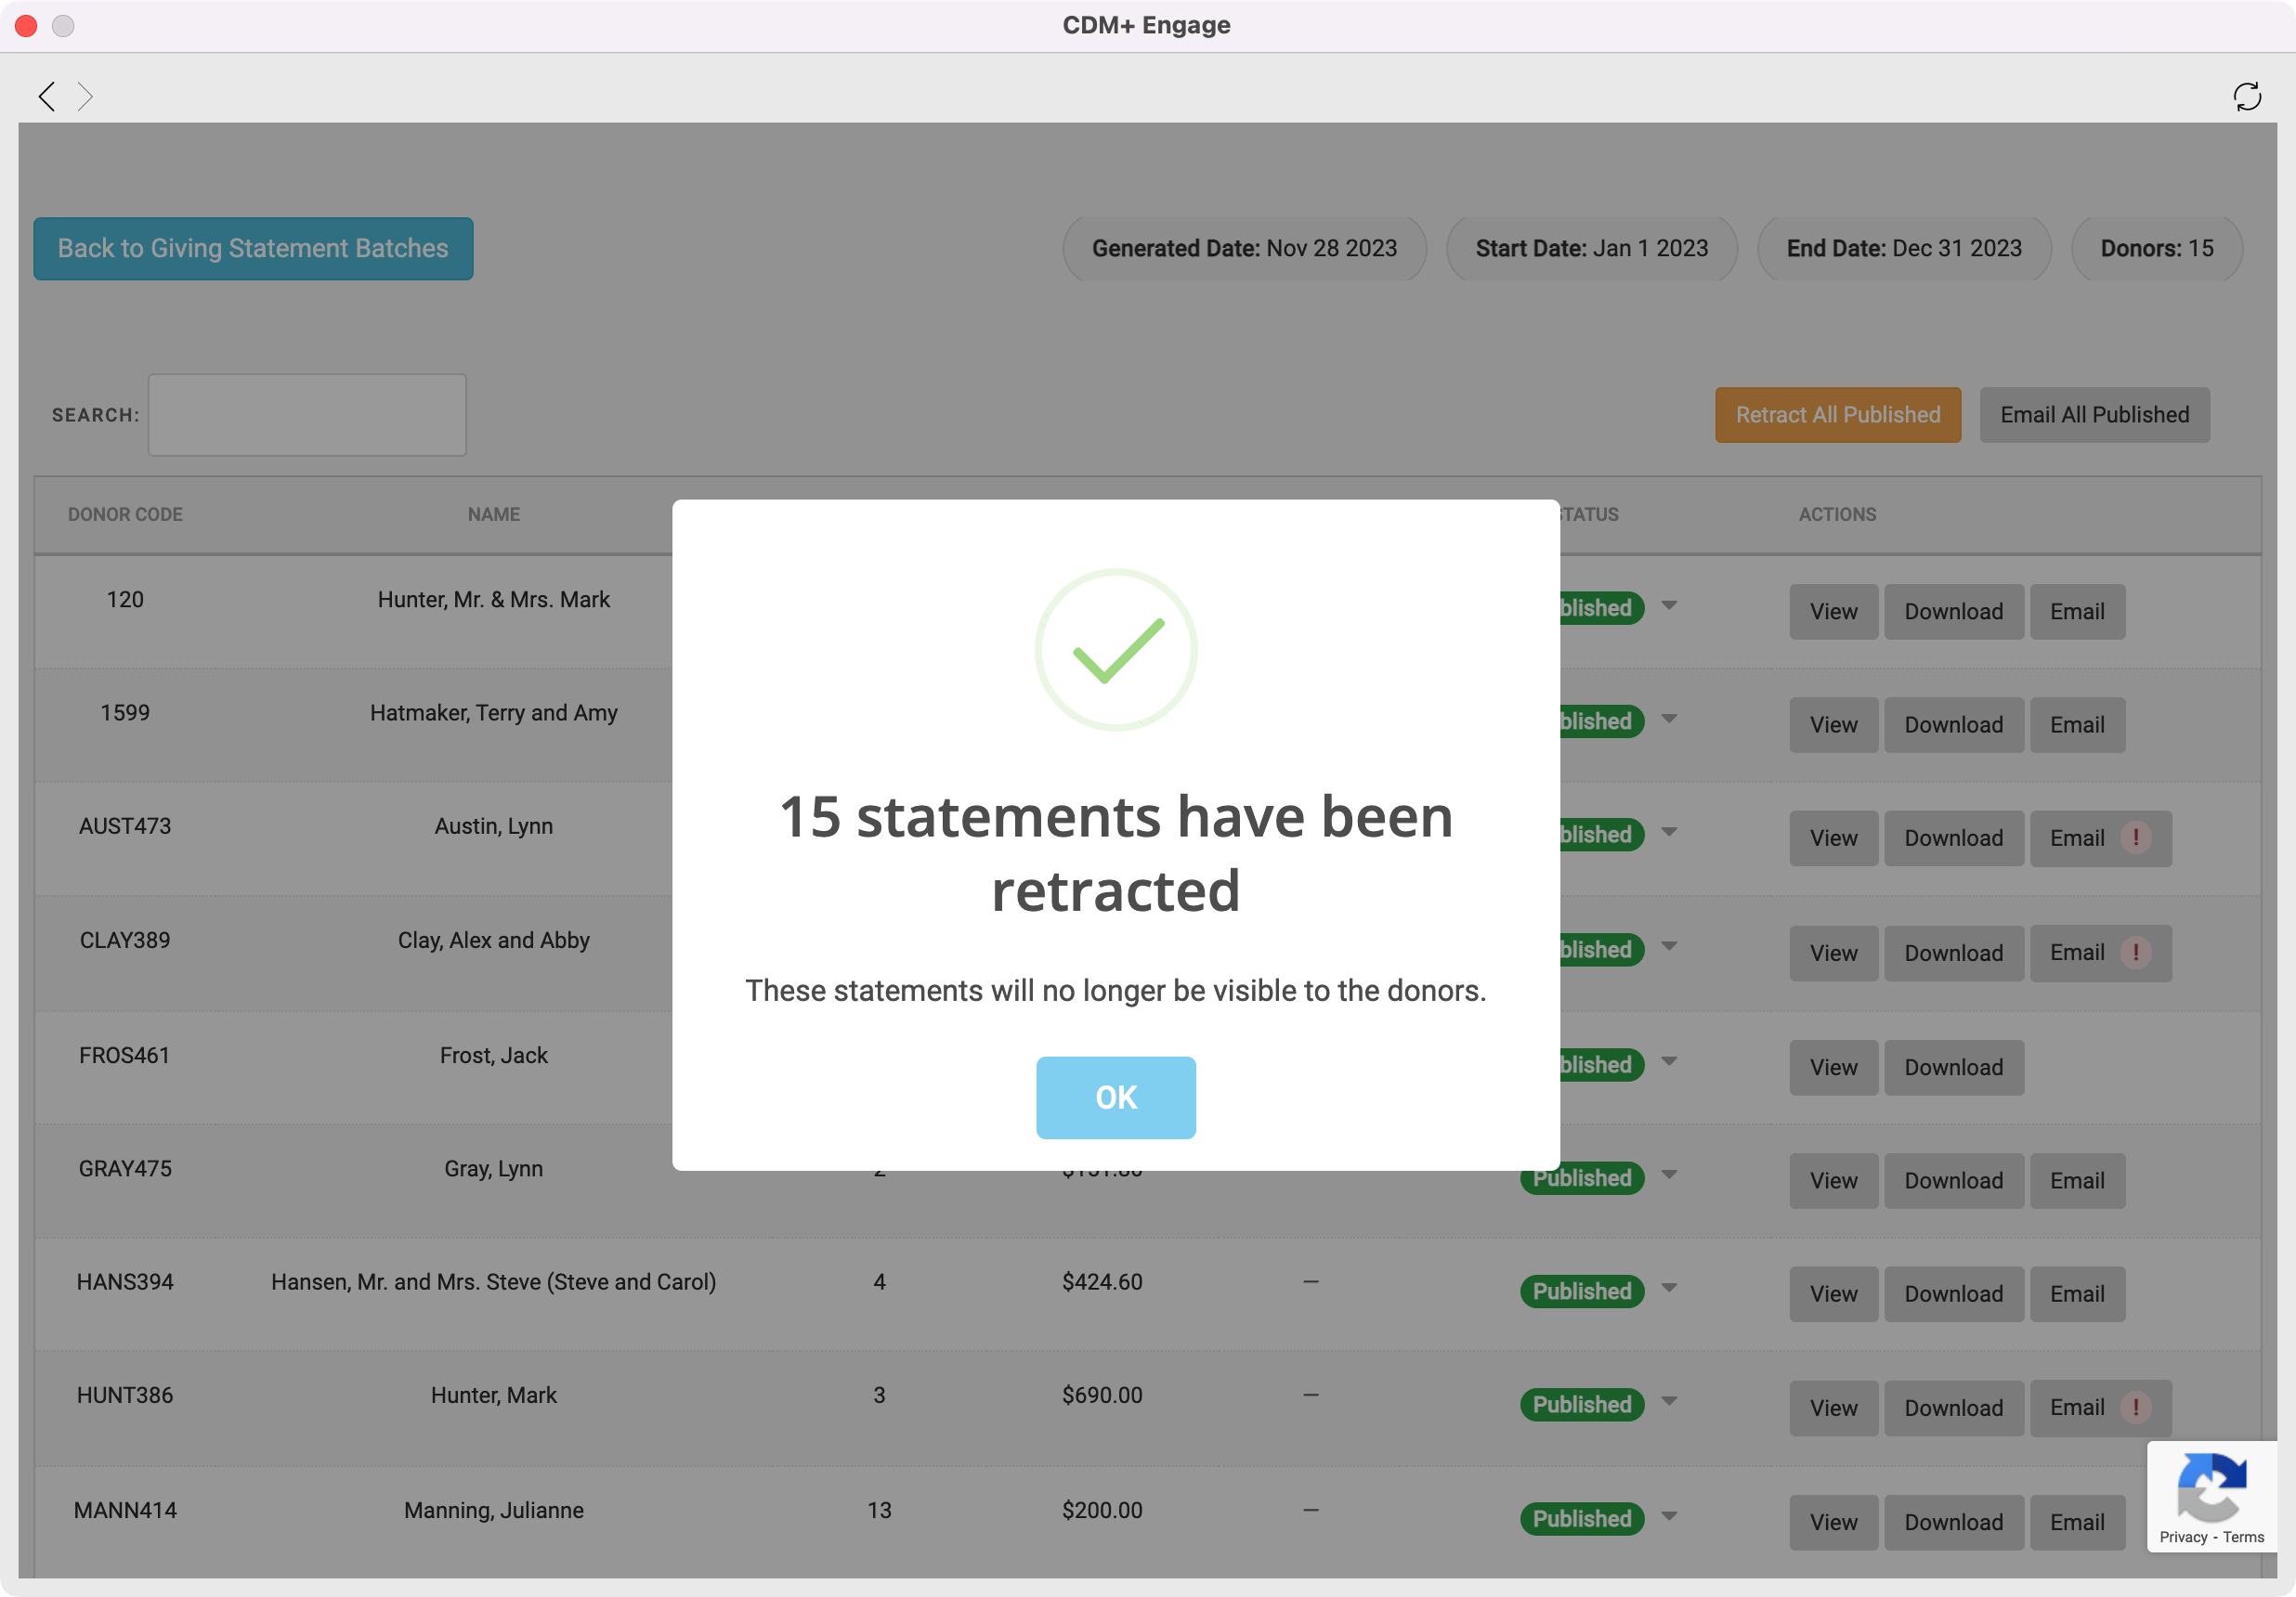Click the Retract All Published button

tap(1837, 415)
